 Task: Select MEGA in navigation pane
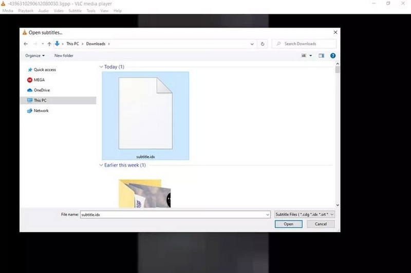click(x=36, y=80)
